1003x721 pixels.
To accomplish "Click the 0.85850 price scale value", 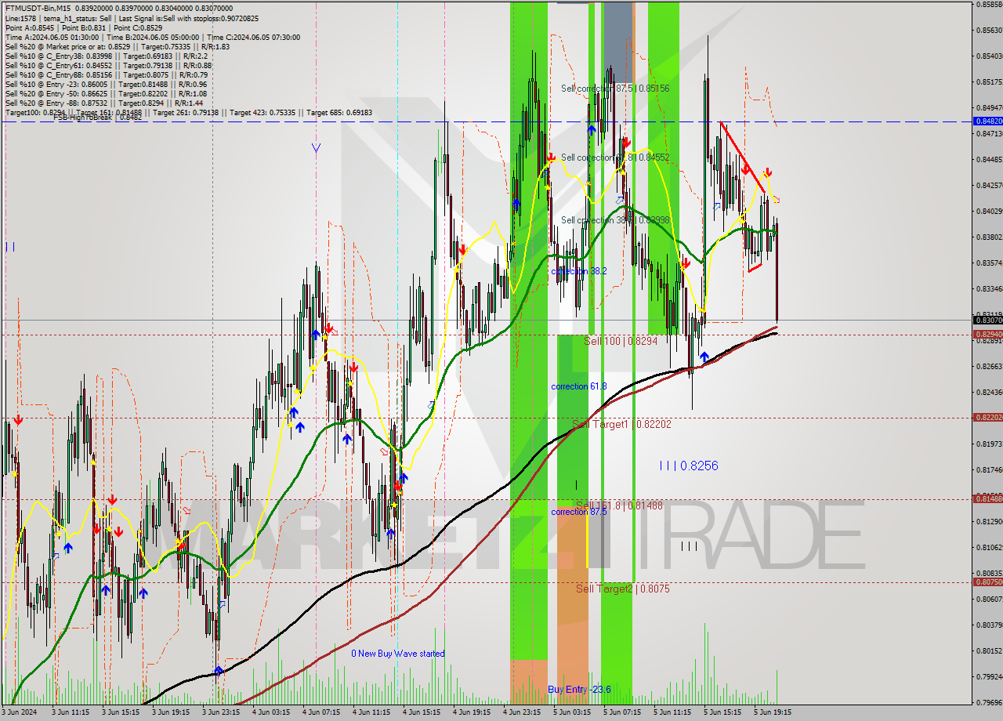I will pos(989,4).
